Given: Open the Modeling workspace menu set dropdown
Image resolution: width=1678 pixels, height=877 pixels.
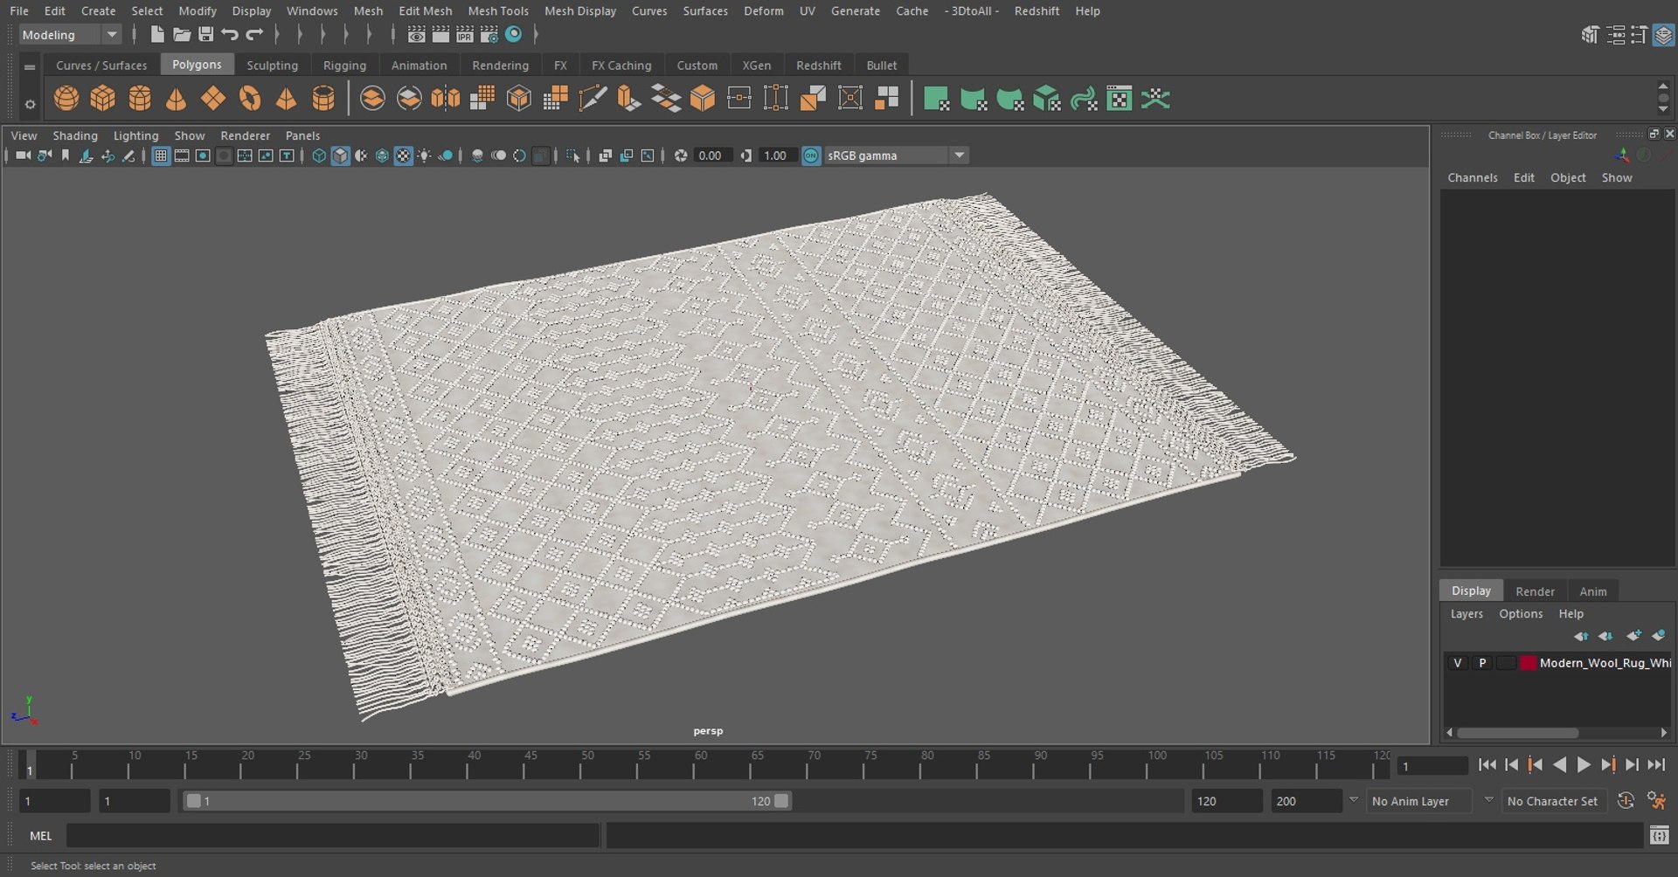Looking at the screenshot, I should (x=70, y=35).
